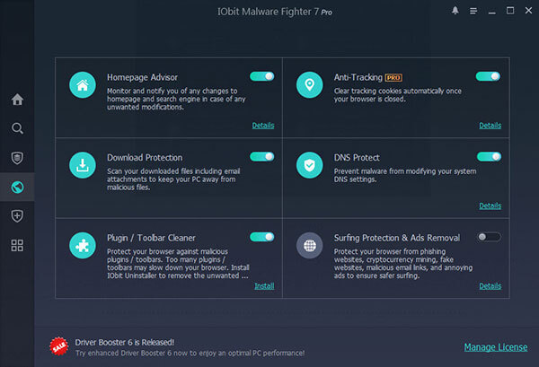
Task: Minimize the IObit Malware Fighter window
Action: point(492,12)
